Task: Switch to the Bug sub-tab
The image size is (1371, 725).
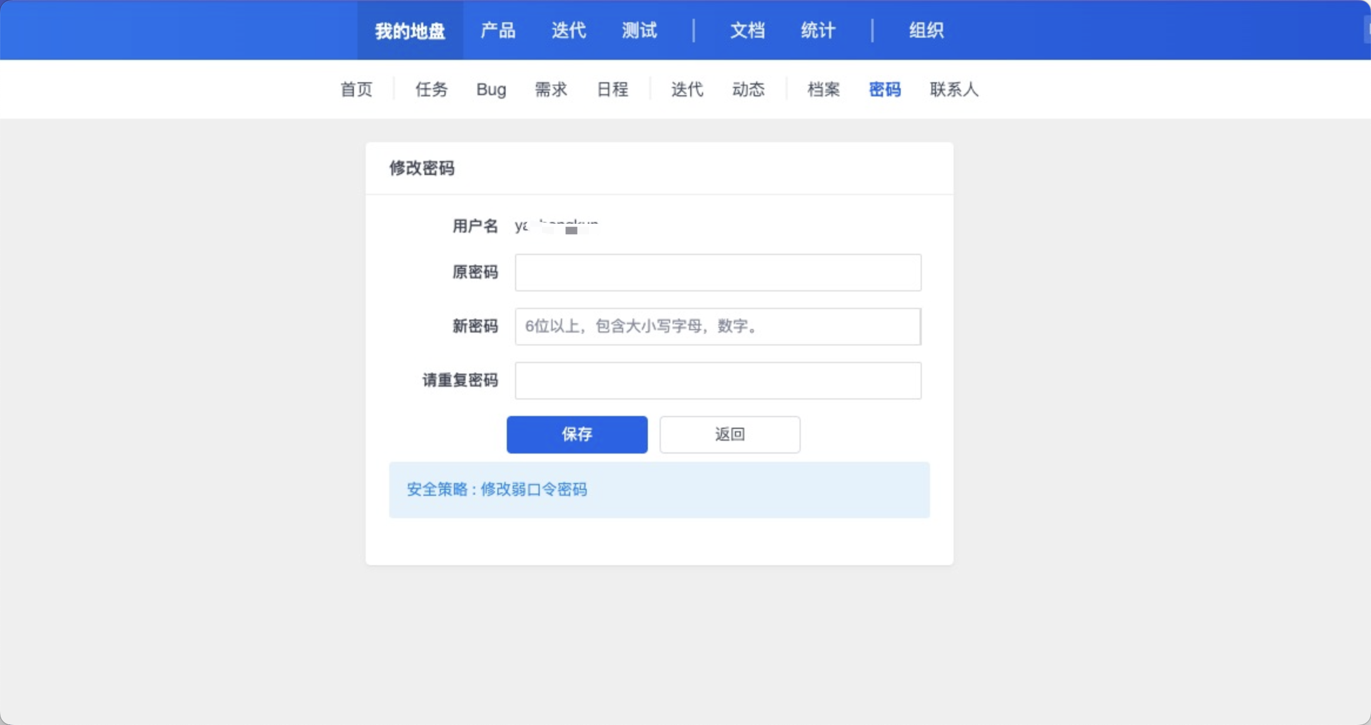Action: click(491, 89)
